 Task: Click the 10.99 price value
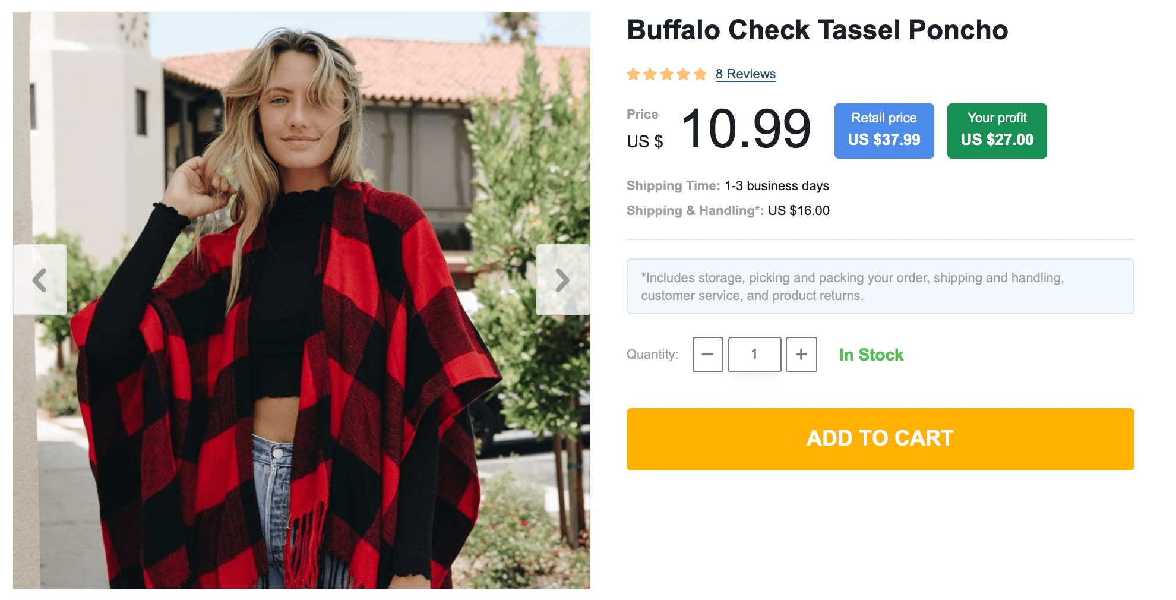746,129
